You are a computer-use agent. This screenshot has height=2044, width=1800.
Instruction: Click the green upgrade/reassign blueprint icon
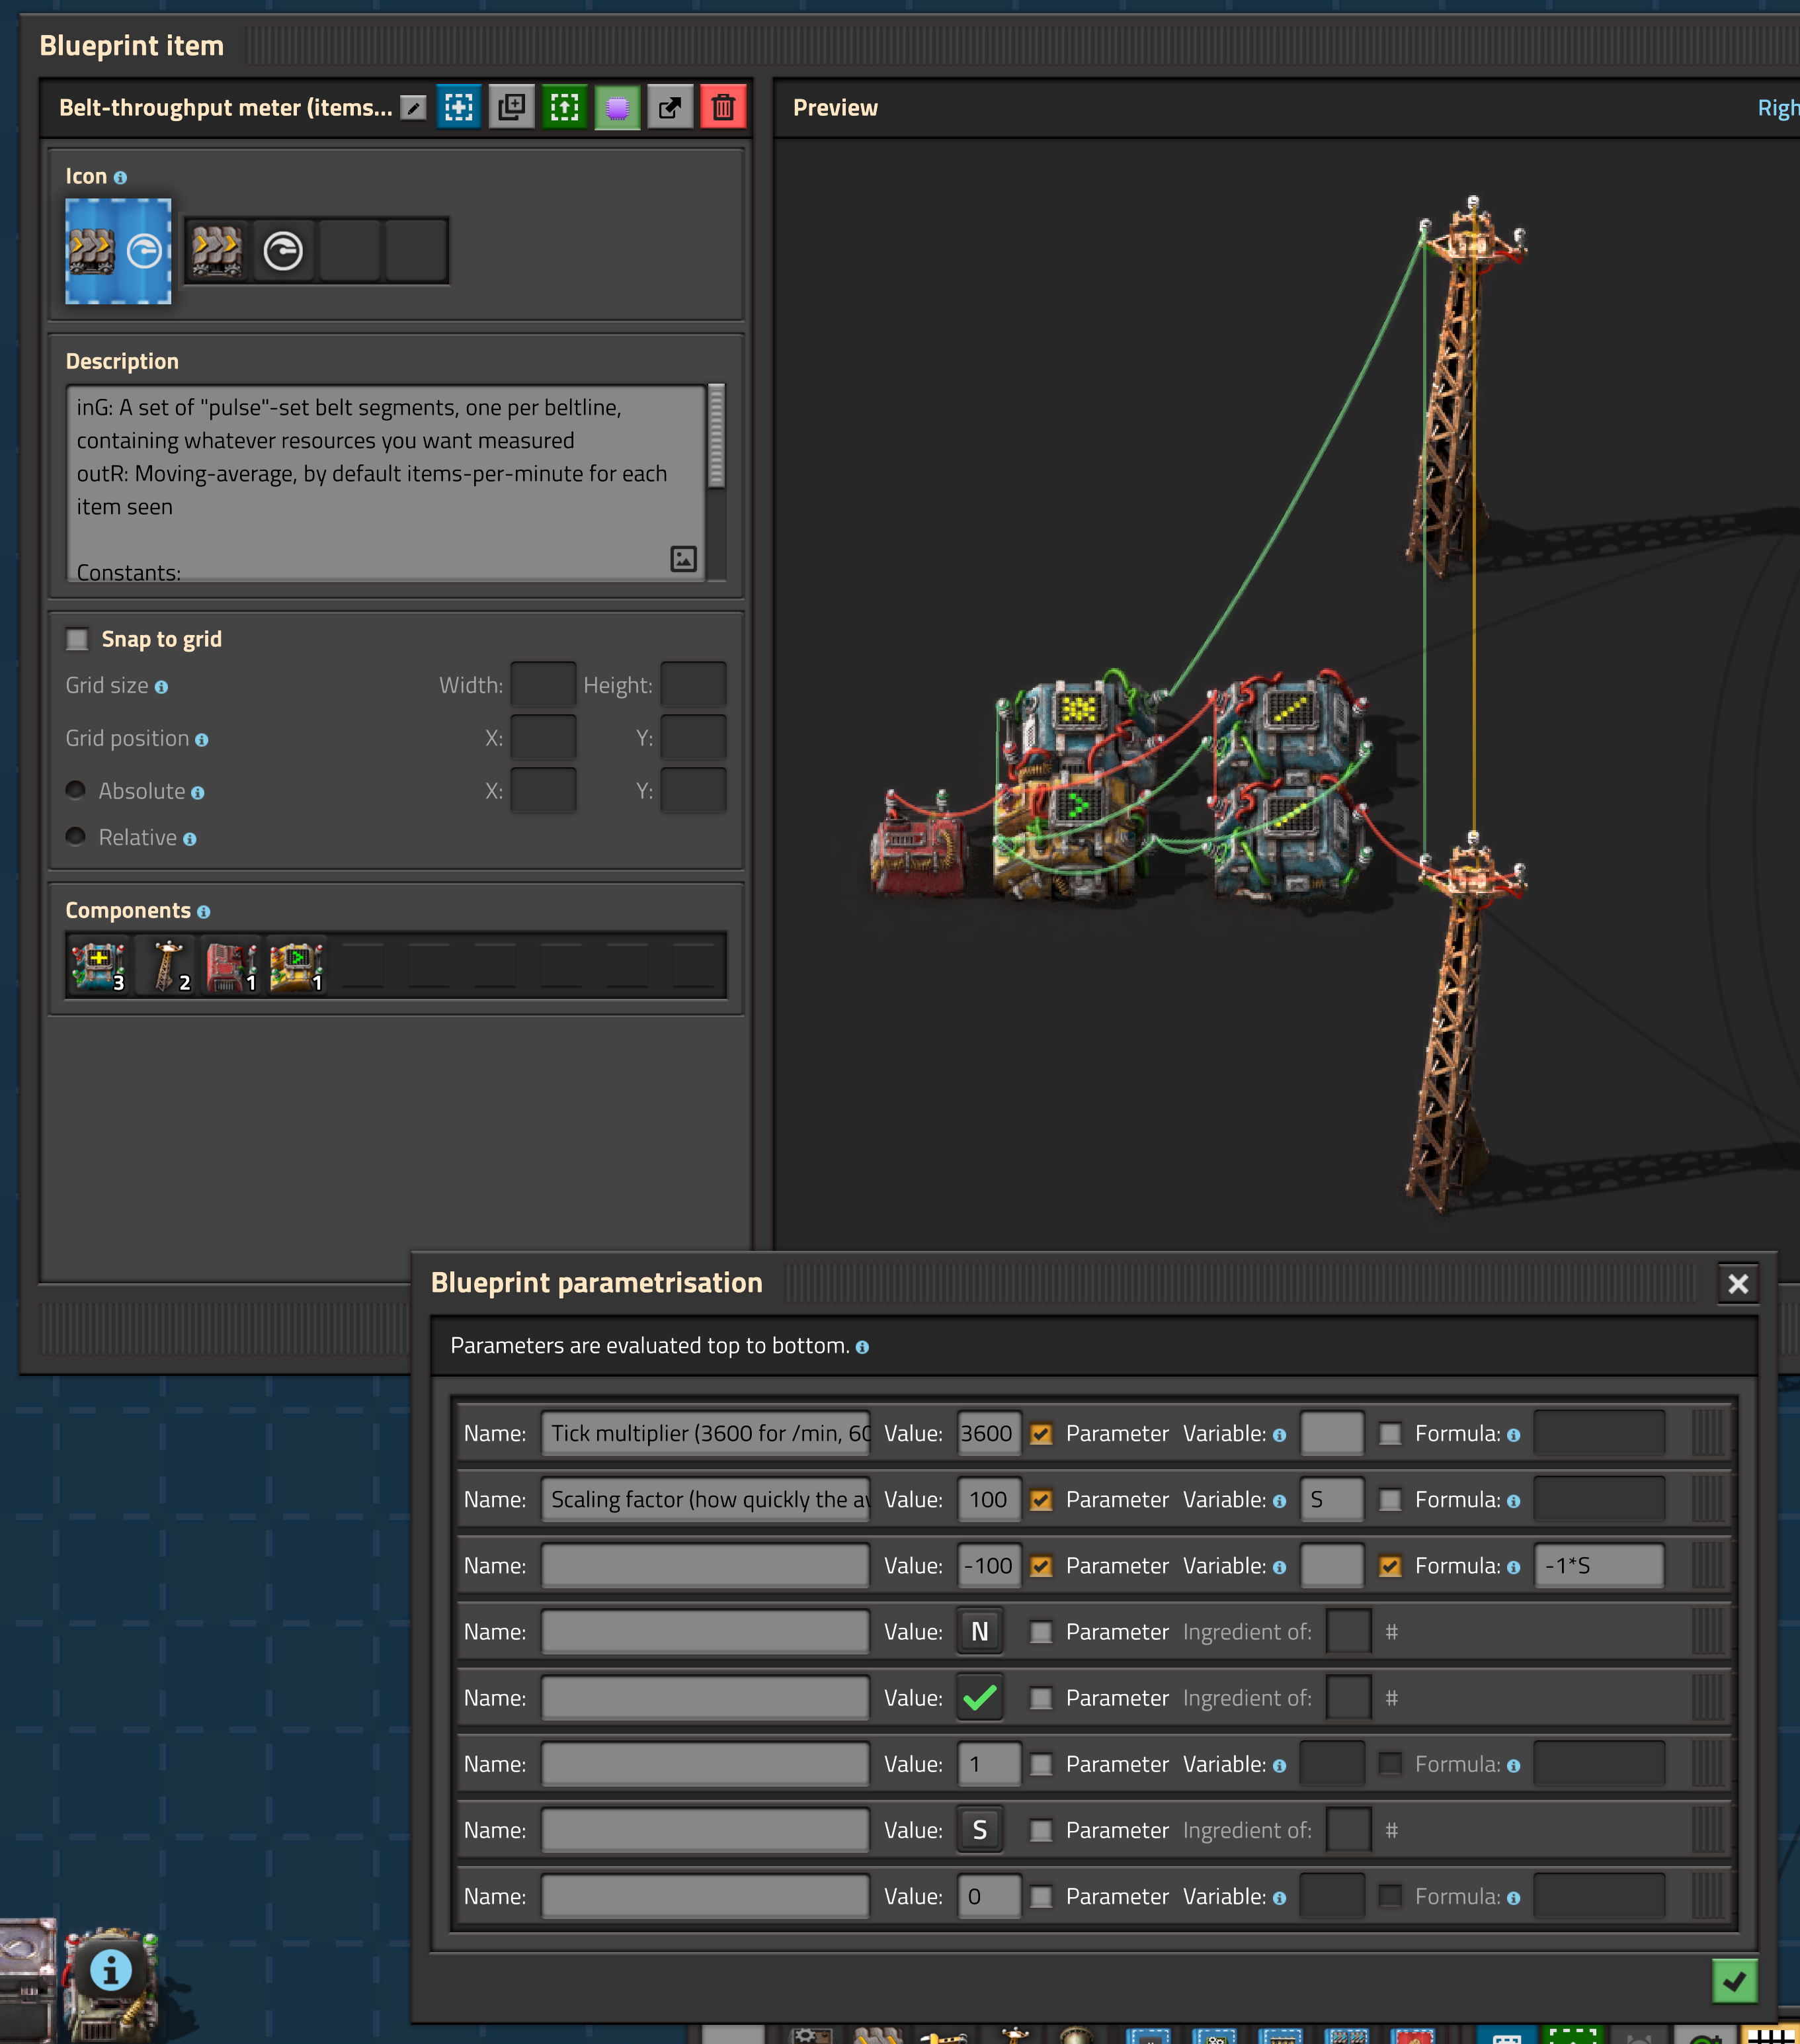(565, 107)
